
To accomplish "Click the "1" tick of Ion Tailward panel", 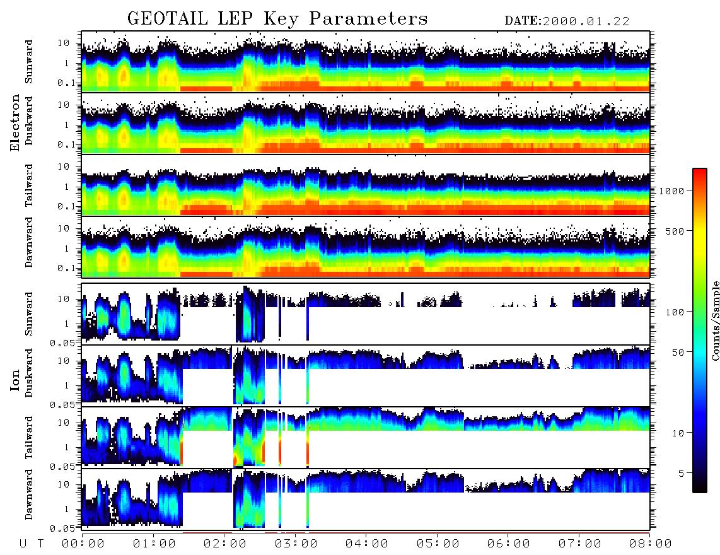I will pos(66,447).
